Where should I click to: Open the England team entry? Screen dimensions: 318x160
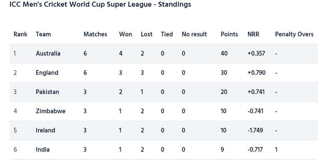tap(47, 73)
